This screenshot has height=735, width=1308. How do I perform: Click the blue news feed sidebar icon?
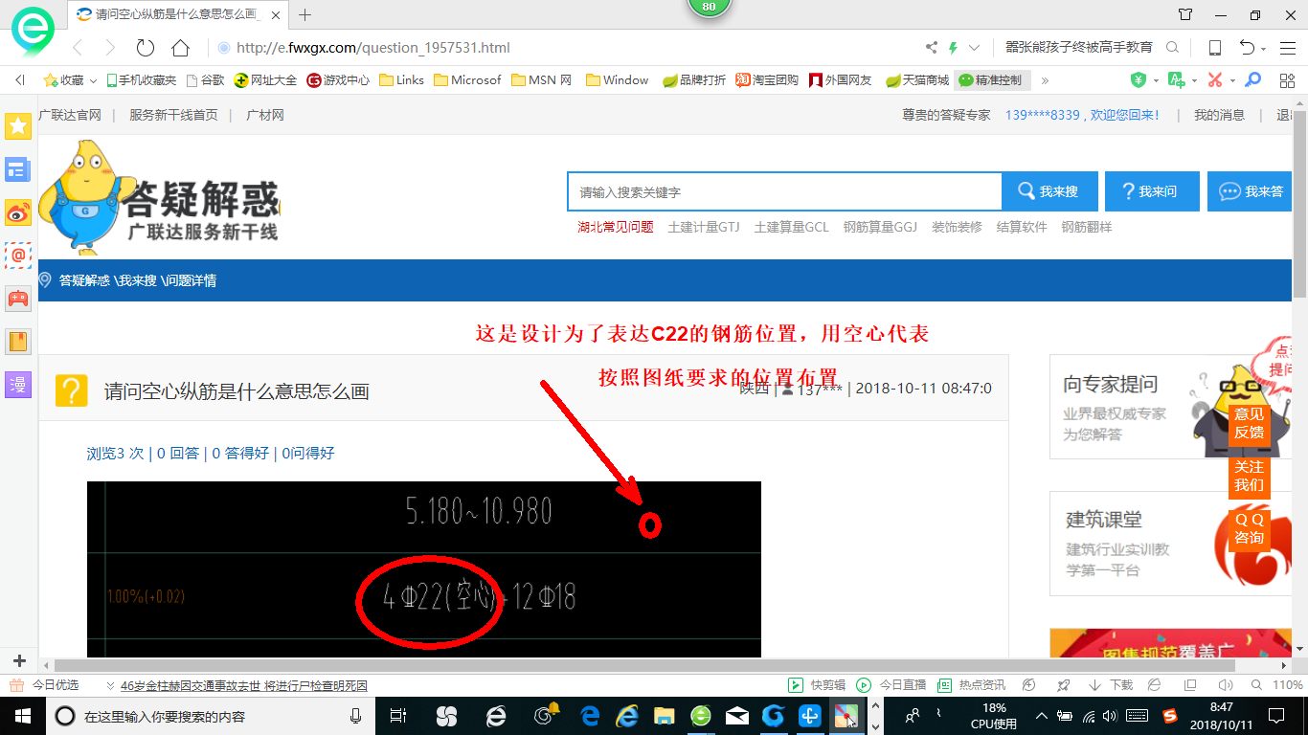[18, 170]
